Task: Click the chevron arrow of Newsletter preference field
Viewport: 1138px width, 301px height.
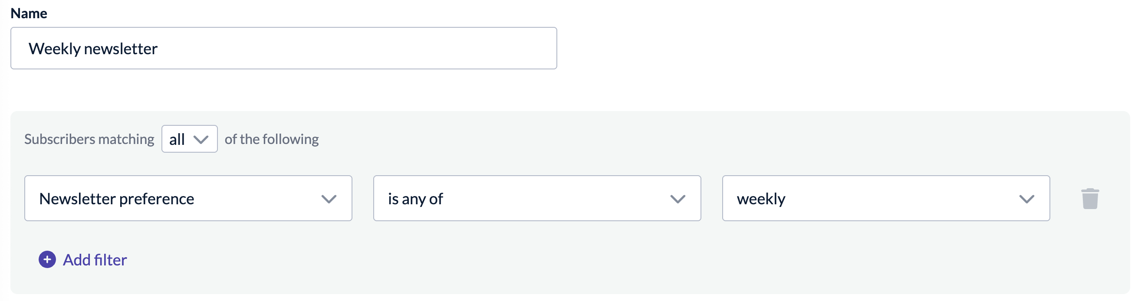Action: 329,199
